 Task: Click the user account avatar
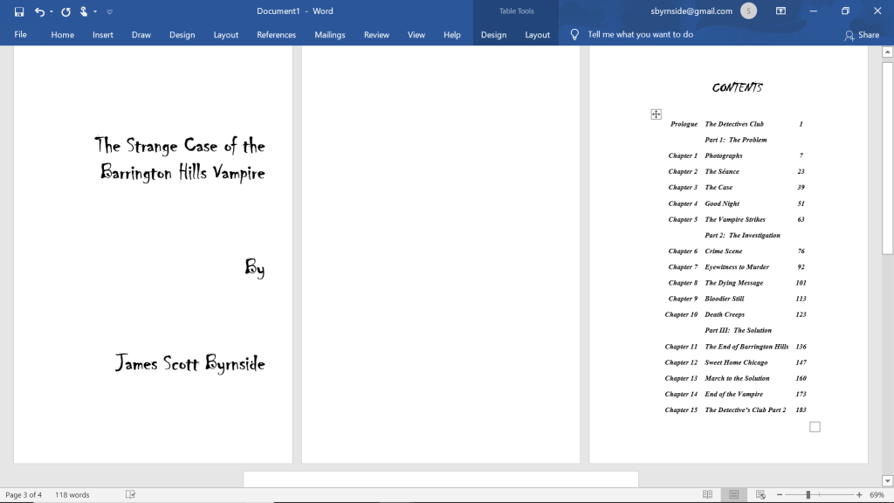coord(748,11)
